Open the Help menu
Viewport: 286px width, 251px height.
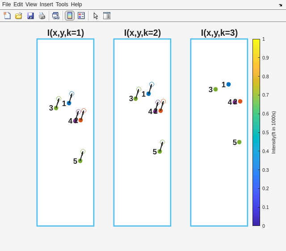[x=76, y=4]
